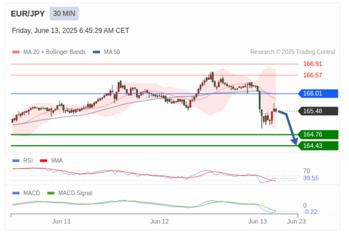
Task: Click the blue RSI legend swatch
Action: pyautogui.click(x=16, y=161)
